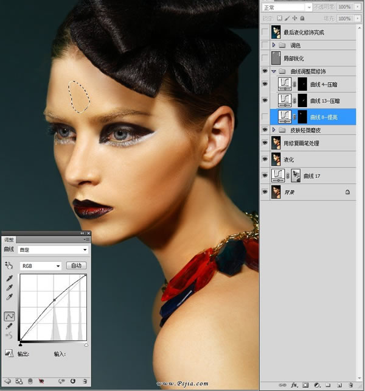
Task: Open the Adjustments panel flyout menu
Action: [86, 239]
